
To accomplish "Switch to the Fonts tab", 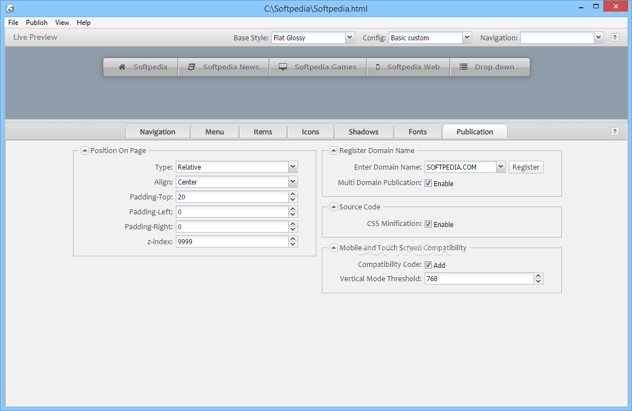I will 417,131.
